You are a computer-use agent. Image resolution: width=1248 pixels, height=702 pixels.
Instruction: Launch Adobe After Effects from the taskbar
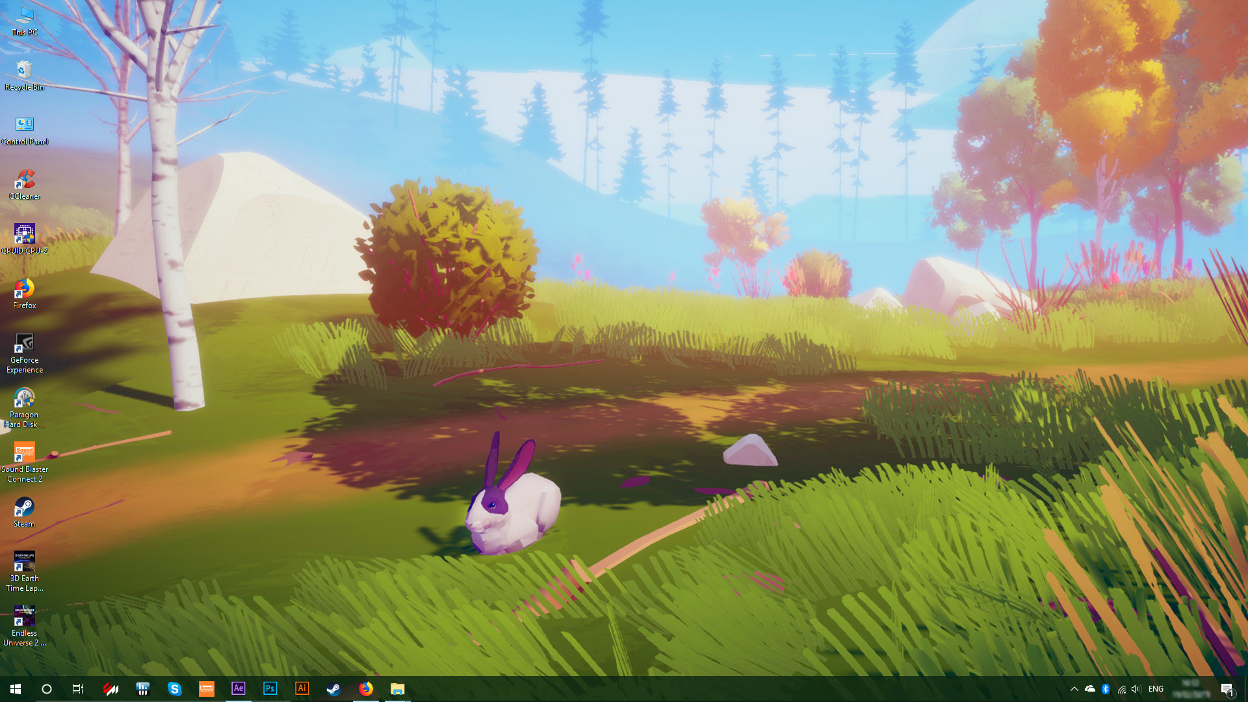[x=239, y=688]
